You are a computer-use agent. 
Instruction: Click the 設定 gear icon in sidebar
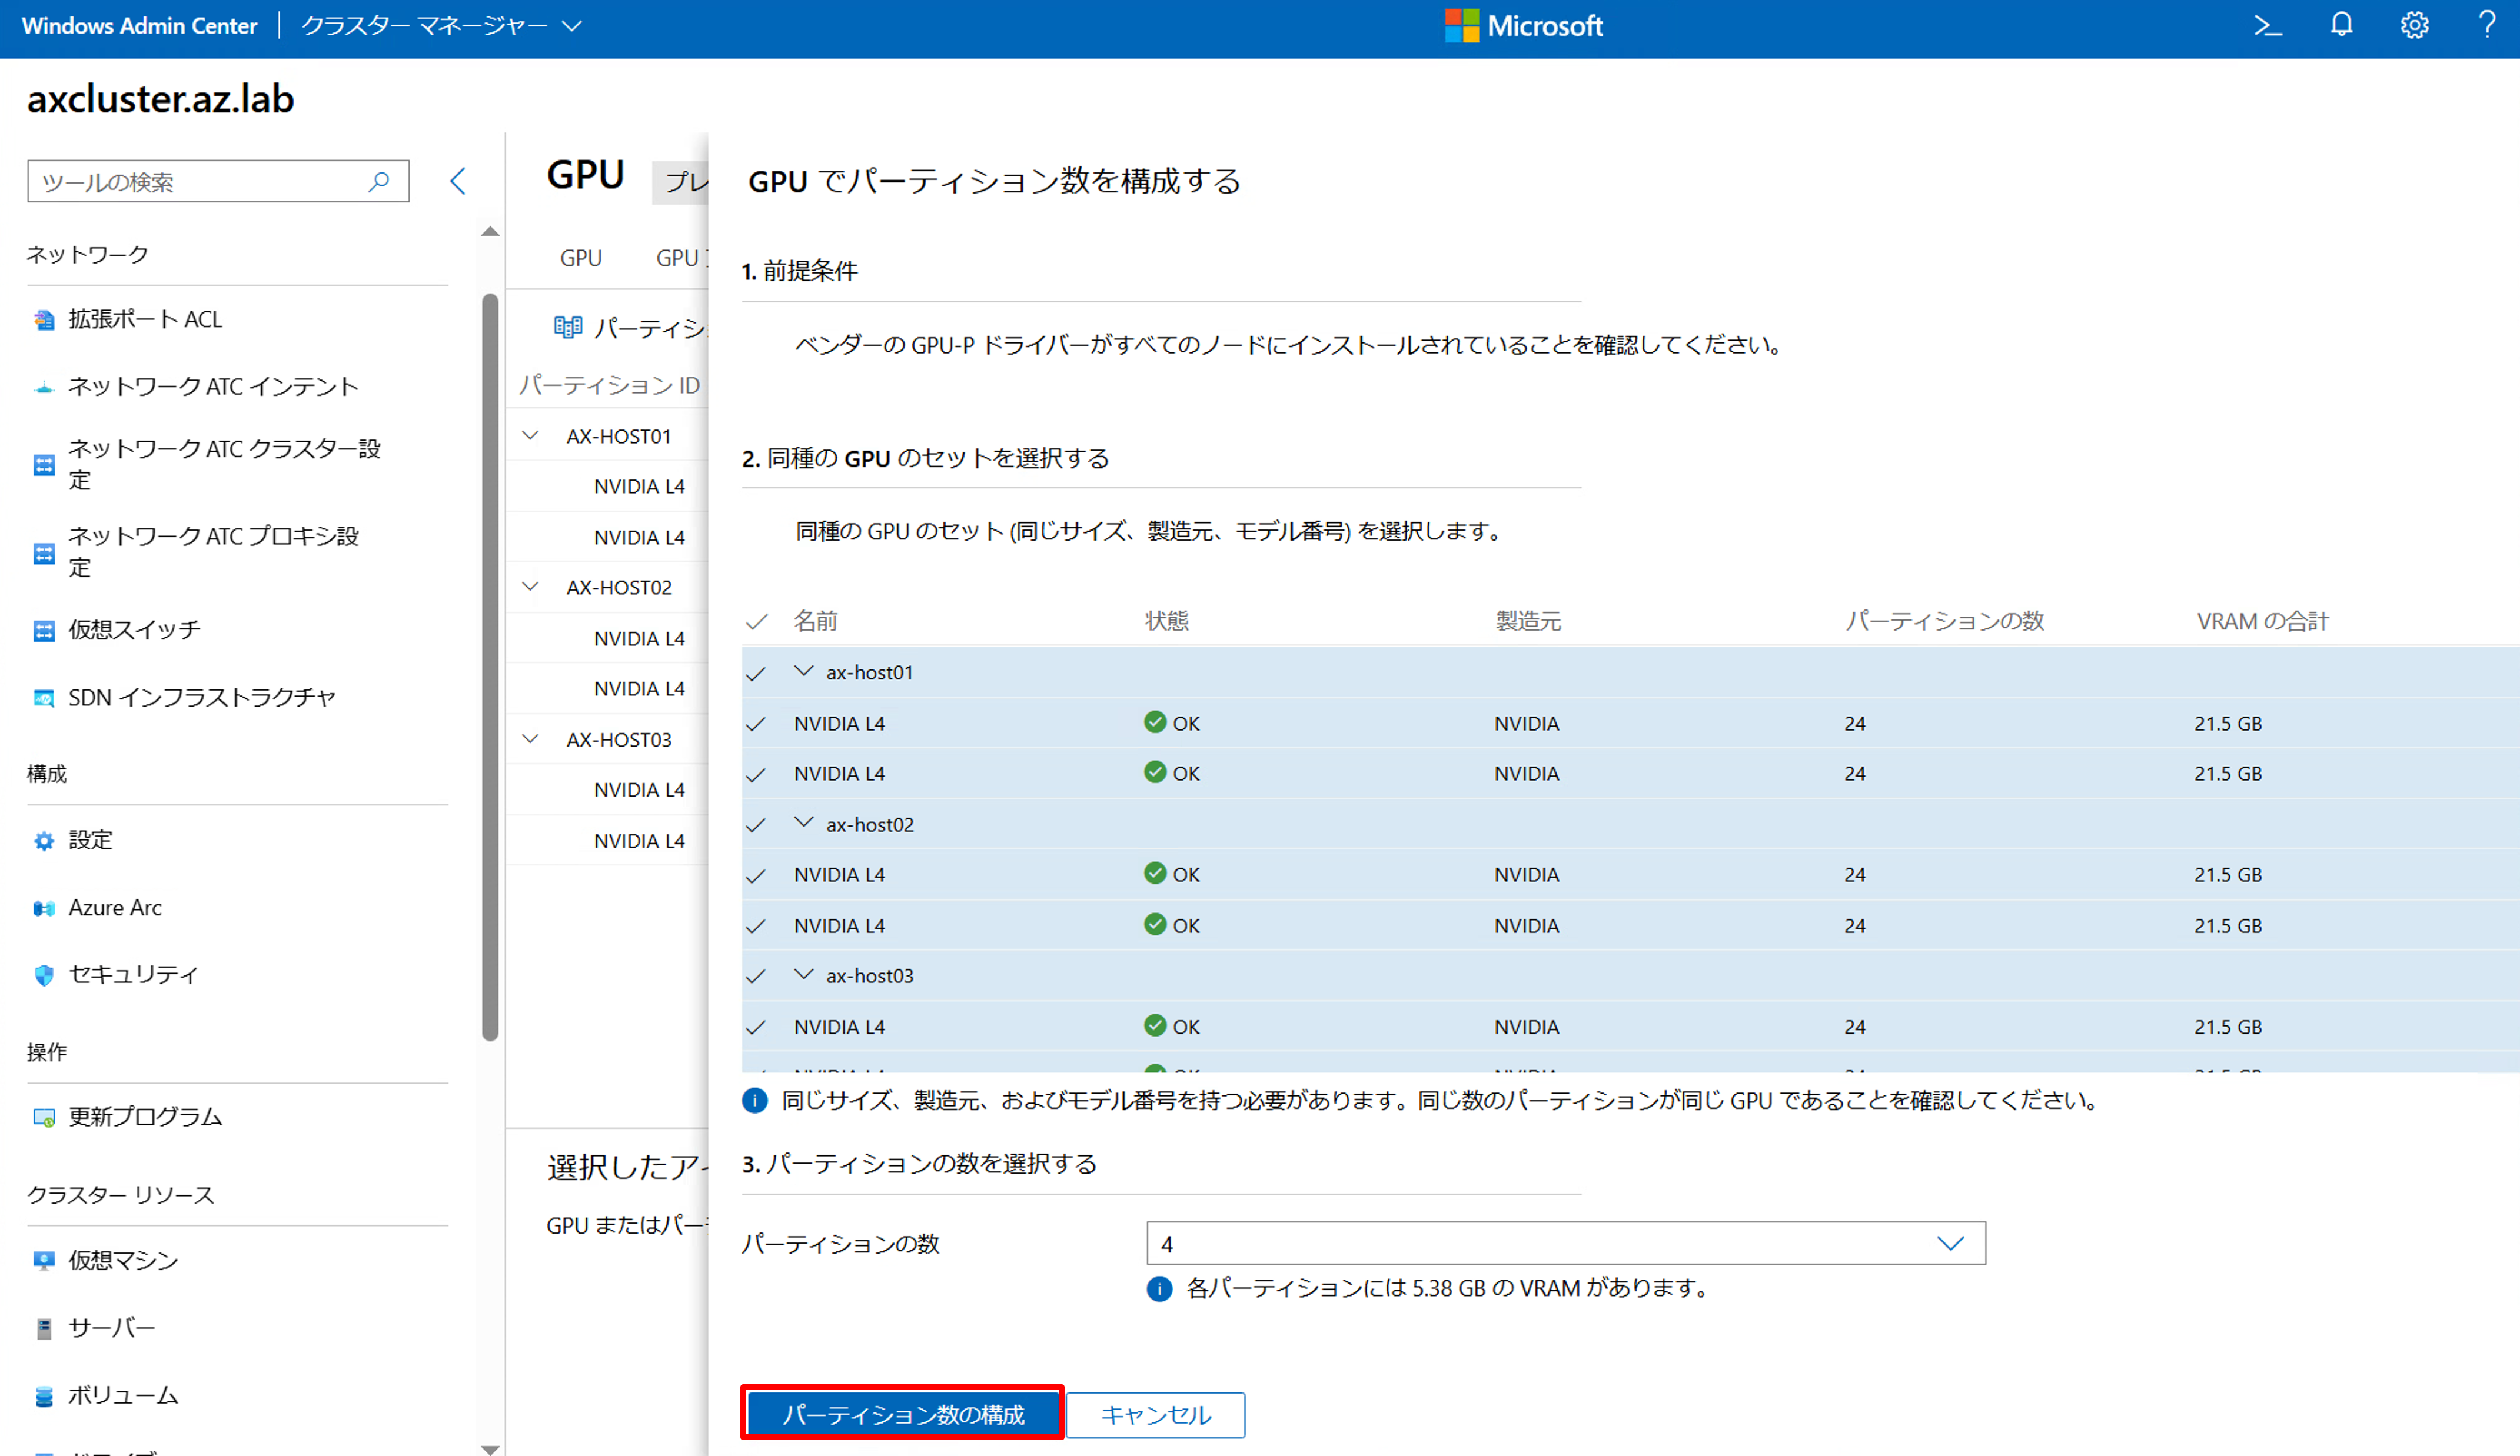44,841
